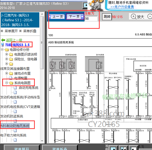Select the ABS制动防抱死系统 tree entry
The height and width of the screenshot is (150, 152).
tap(15, 126)
